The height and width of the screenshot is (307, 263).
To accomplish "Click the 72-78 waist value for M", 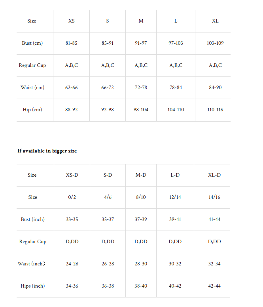I will click(x=141, y=88).
